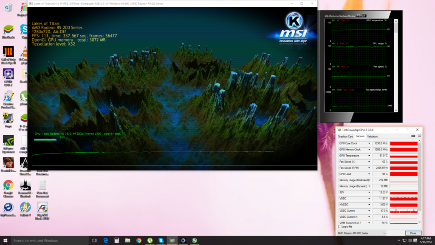Viewport: 435px width, 245px height.
Task: Open the Fallout 4 desktop icon
Action: click(25, 209)
